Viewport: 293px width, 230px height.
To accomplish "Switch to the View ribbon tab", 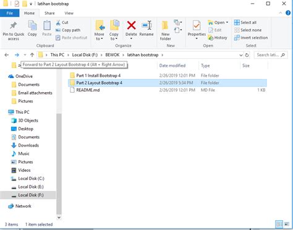I will [x=69, y=13].
